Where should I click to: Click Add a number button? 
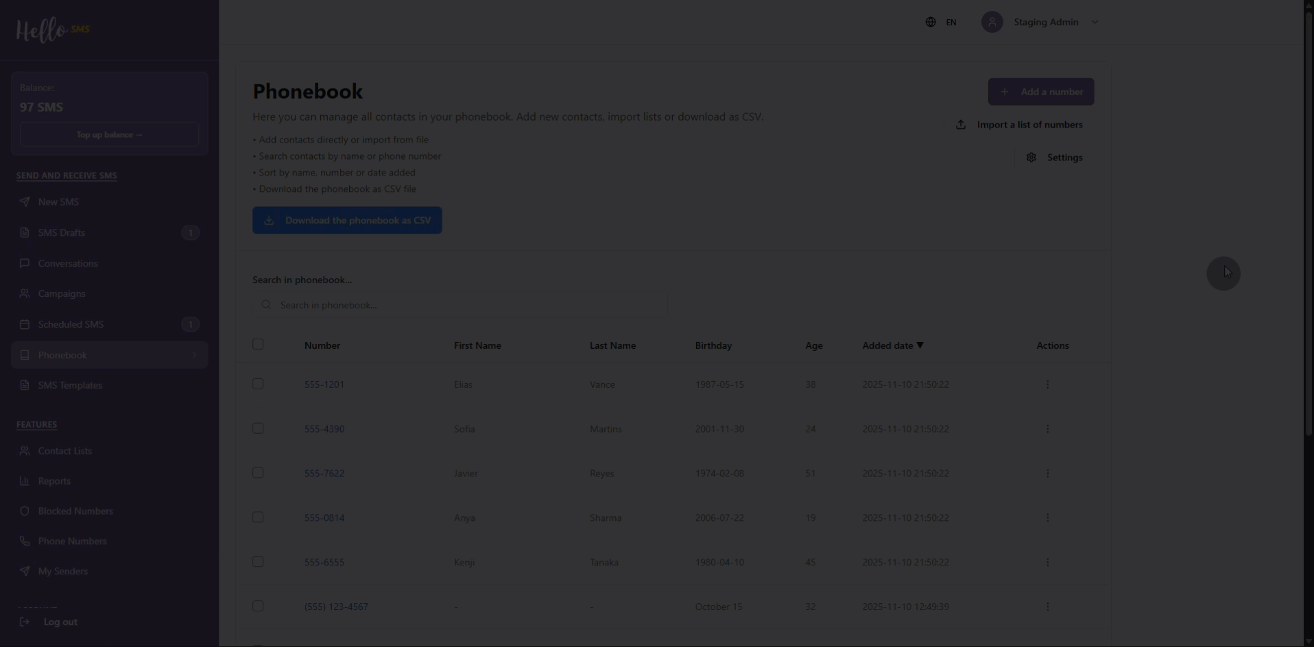[1041, 92]
